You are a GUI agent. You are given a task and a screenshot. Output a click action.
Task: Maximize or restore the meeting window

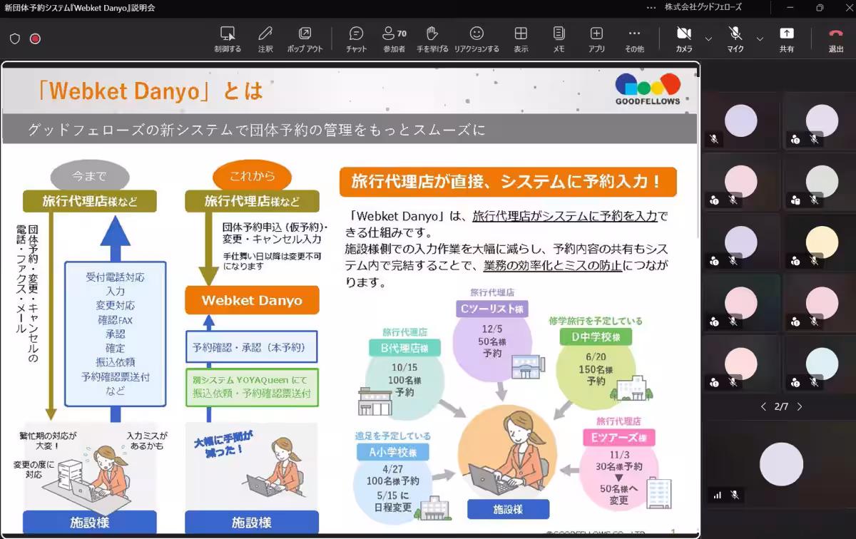tap(819, 8)
